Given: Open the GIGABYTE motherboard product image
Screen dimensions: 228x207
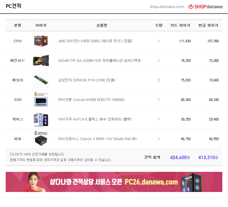Looking at the screenshot, I should coord(41,61).
